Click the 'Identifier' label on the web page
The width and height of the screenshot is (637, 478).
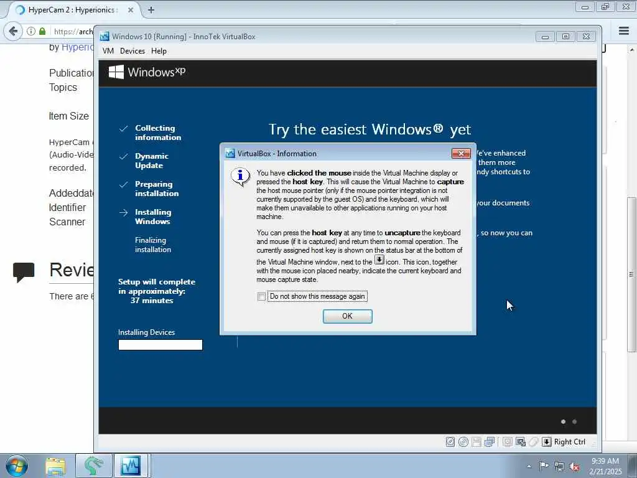coord(67,207)
